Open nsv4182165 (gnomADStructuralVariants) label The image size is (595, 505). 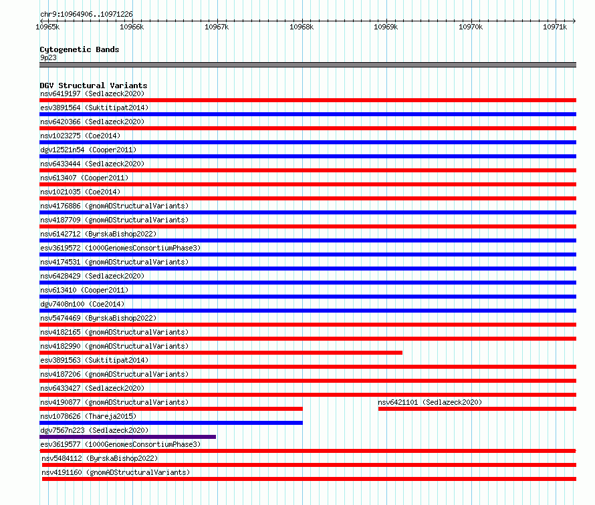pos(114,332)
